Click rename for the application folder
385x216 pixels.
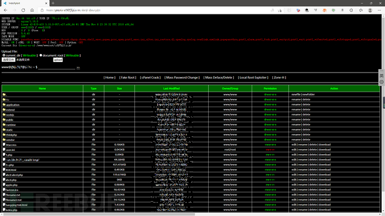click(x=296, y=104)
